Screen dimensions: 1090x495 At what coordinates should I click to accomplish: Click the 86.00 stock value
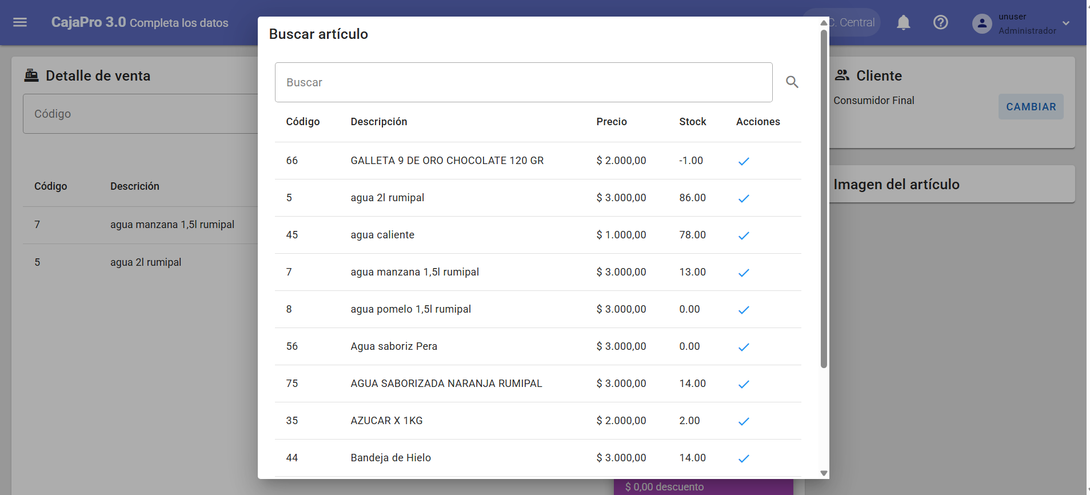693,198
